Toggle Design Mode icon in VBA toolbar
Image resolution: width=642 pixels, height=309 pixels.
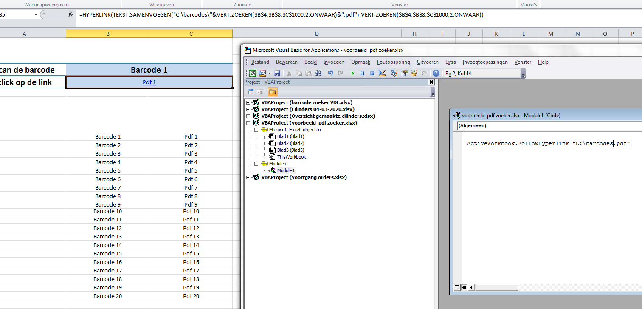(x=382, y=73)
